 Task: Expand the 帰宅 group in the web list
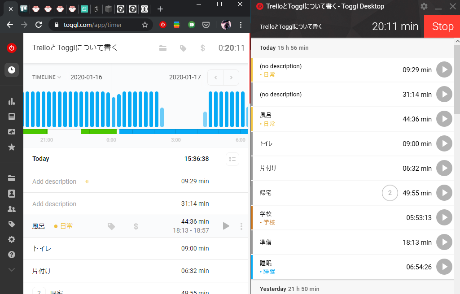coord(39,291)
